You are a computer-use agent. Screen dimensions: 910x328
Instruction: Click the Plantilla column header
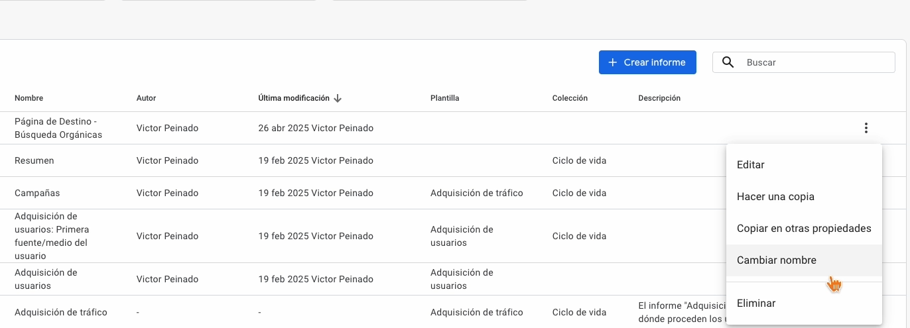(444, 98)
